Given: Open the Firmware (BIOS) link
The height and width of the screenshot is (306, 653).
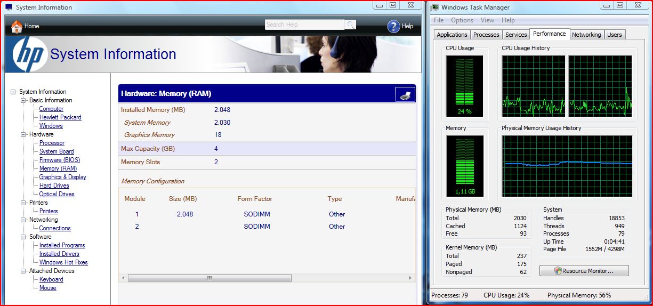Looking at the screenshot, I should 60,160.
